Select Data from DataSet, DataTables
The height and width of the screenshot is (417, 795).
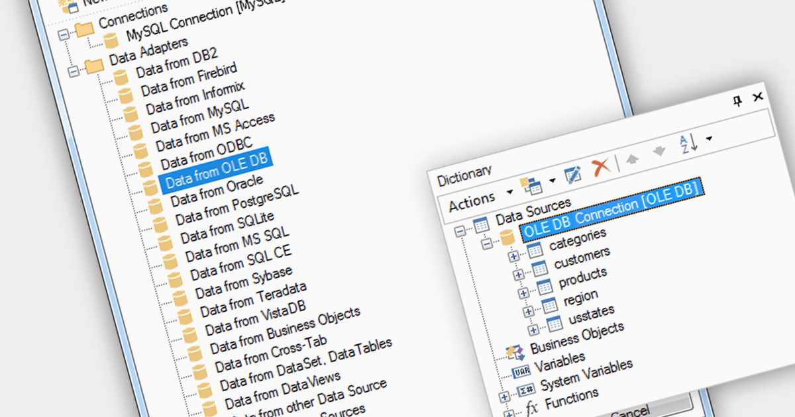click(305, 364)
